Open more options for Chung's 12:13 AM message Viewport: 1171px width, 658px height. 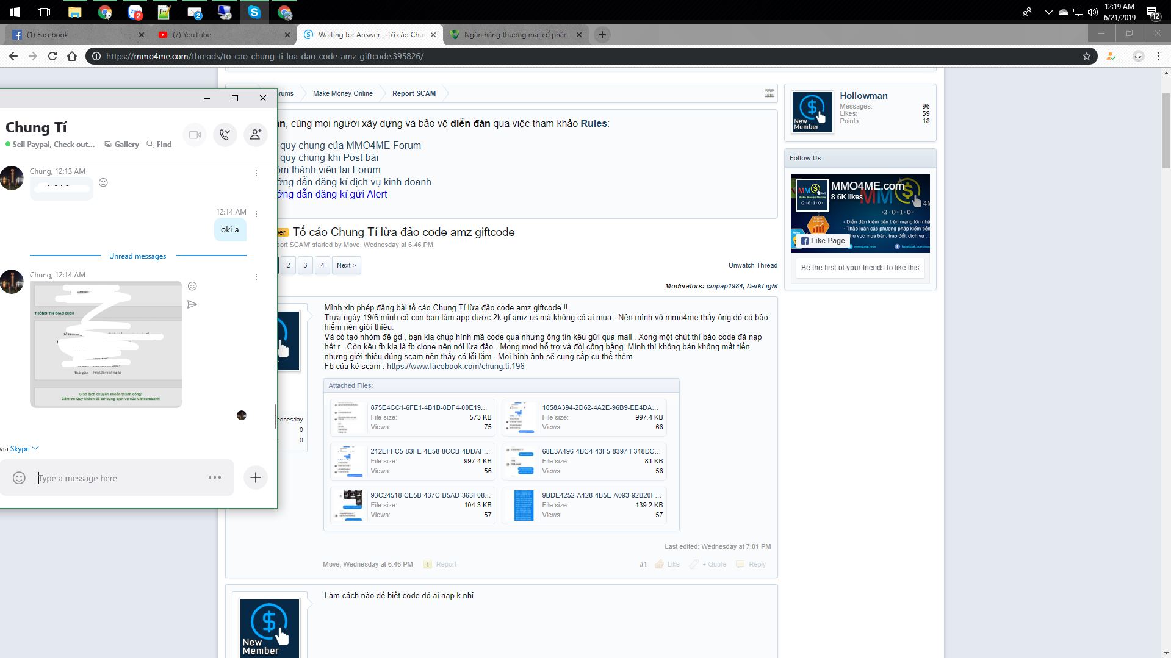(256, 173)
